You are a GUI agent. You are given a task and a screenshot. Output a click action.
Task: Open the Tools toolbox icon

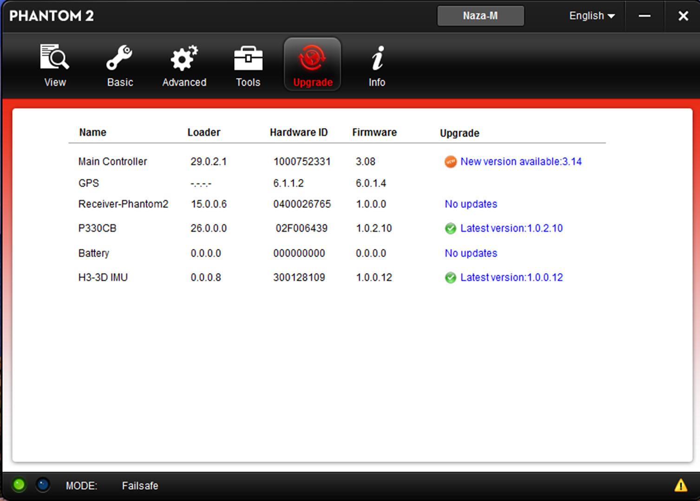pos(248,58)
